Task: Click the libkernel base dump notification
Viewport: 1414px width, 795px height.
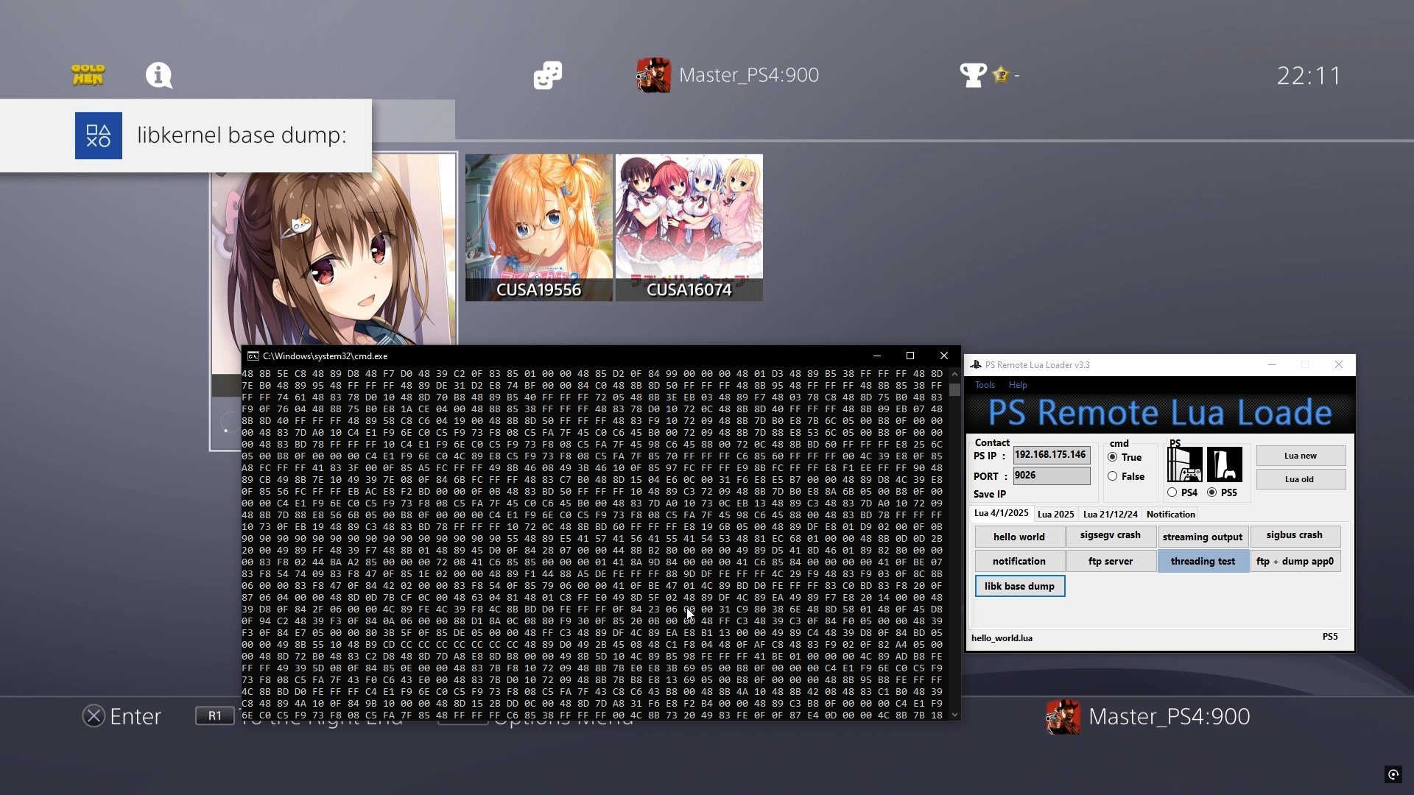Action: [x=186, y=135]
